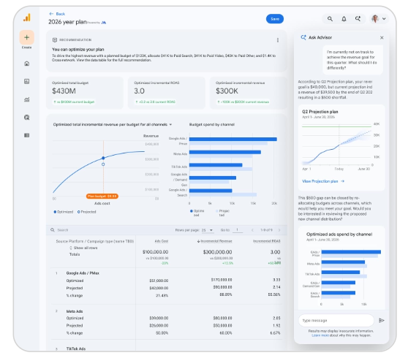This screenshot has height=358, width=408.
Task: Open the Advertising sidebar icon
Action: tap(26, 117)
